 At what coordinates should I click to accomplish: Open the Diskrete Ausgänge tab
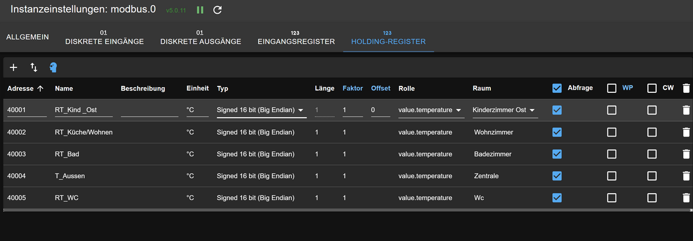click(x=200, y=37)
